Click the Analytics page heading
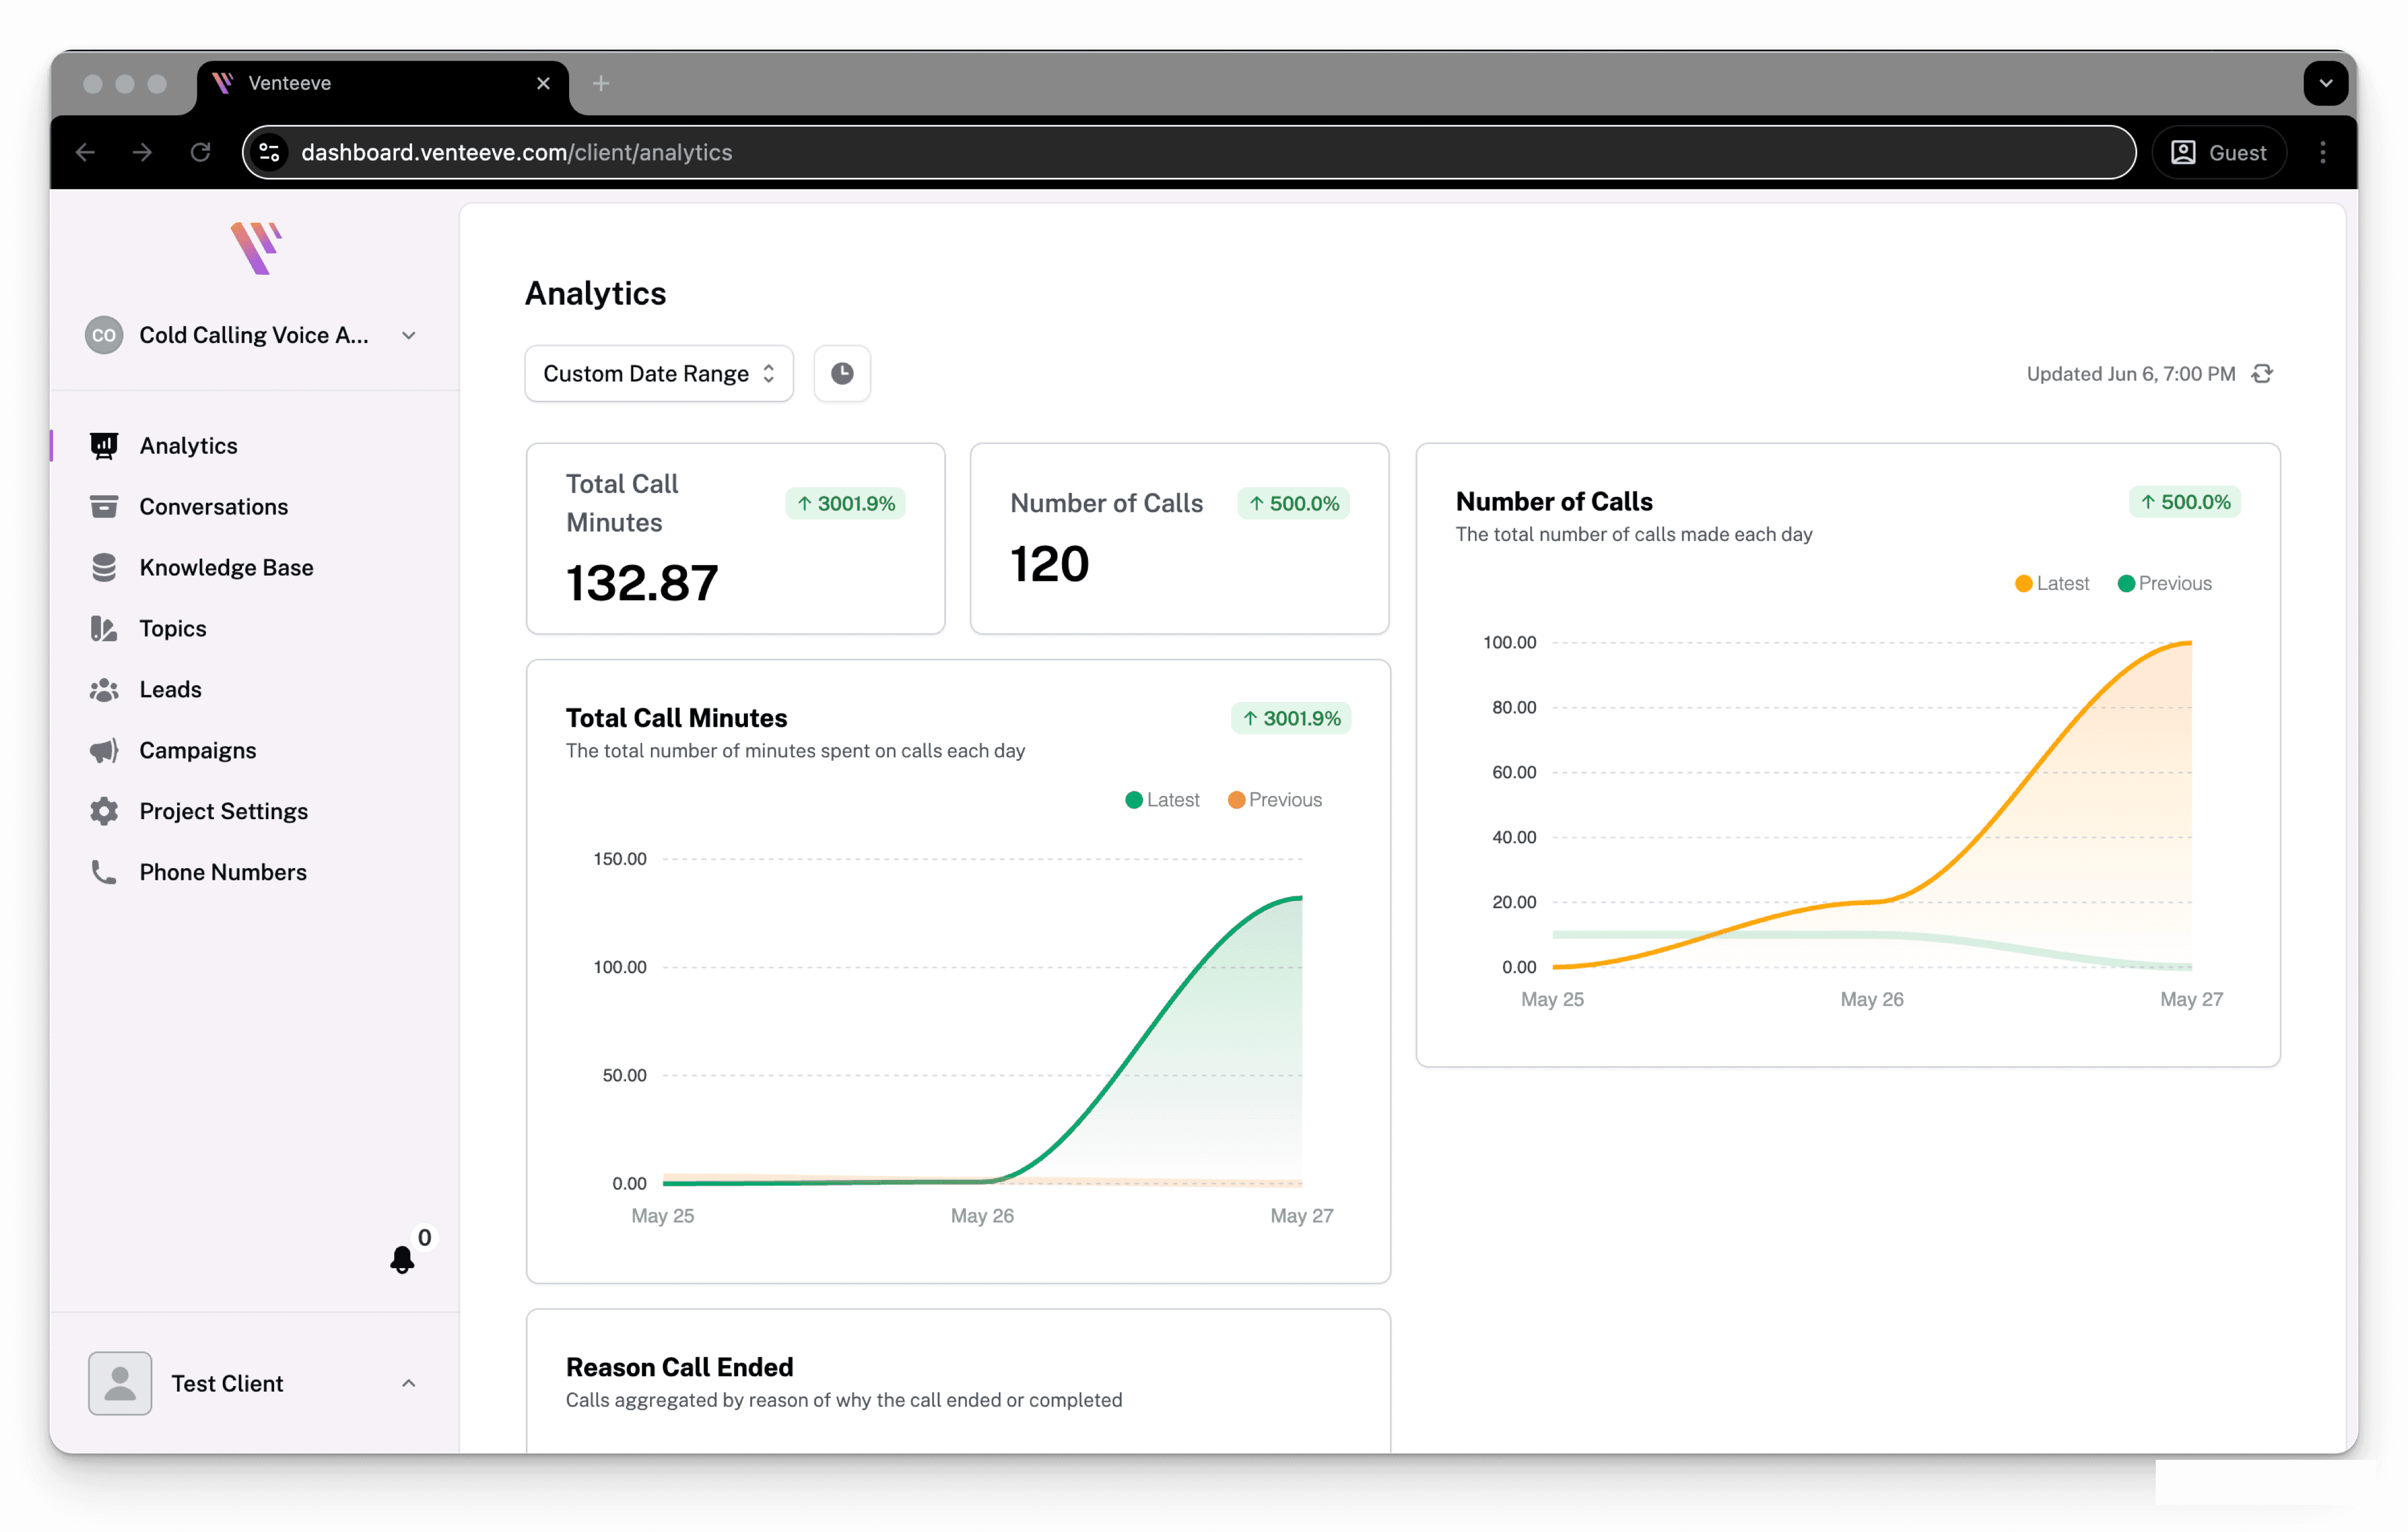Screen dimensions: 2408x1532 [595, 294]
